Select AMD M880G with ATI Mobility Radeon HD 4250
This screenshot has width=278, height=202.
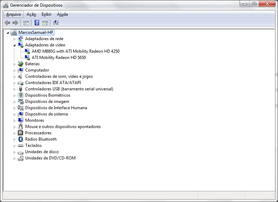click(x=76, y=51)
